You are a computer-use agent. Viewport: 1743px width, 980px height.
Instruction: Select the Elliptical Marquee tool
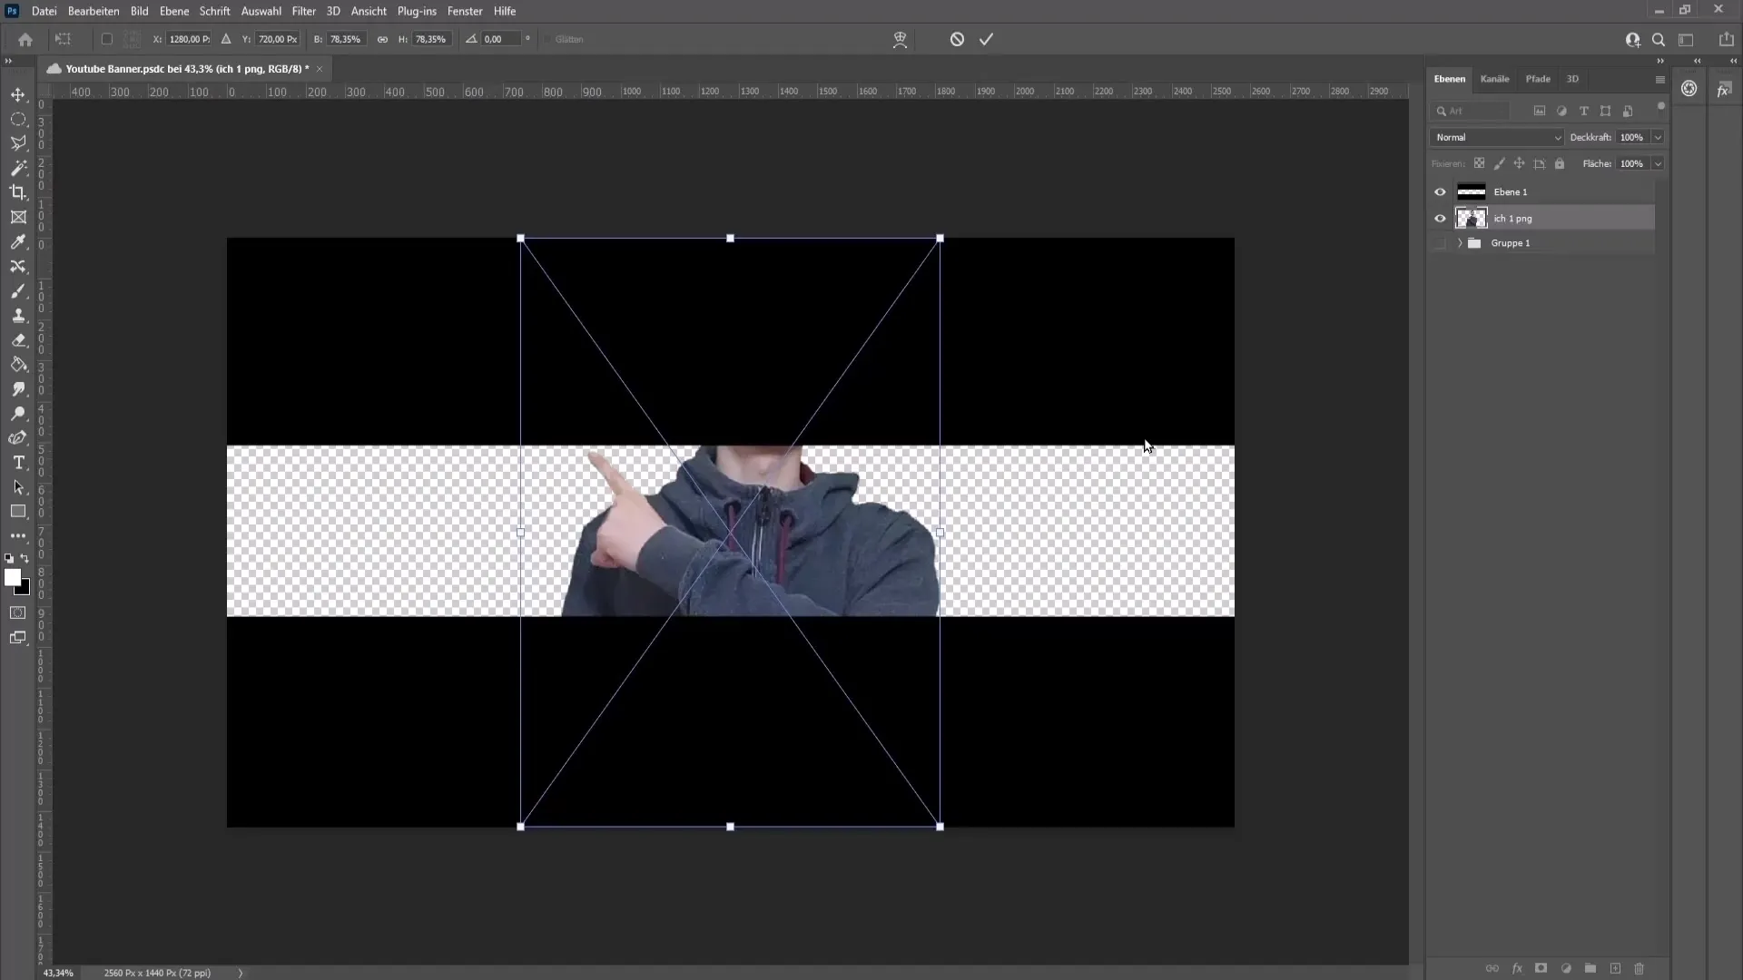point(18,119)
